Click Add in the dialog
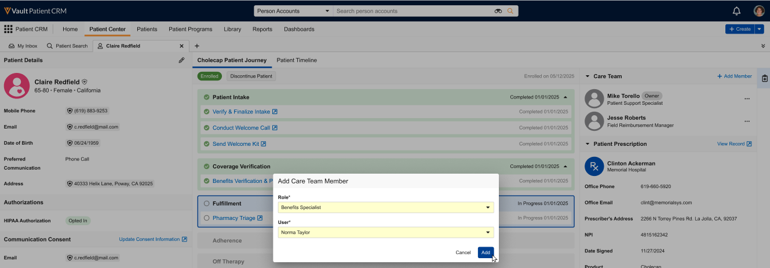Viewport: 770px width, 268px height. [486, 252]
